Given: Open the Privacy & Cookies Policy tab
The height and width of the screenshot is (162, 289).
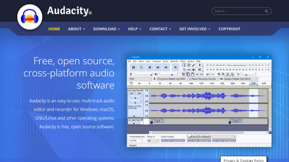Looking at the screenshot, I should click(x=244, y=159).
